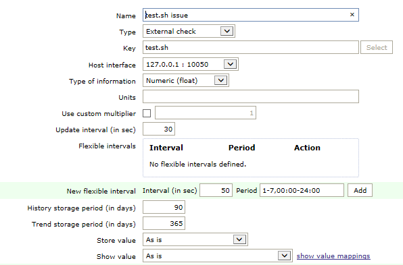Open the Store value dropdown
This screenshot has height=265, width=403.
(x=195, y=239)
